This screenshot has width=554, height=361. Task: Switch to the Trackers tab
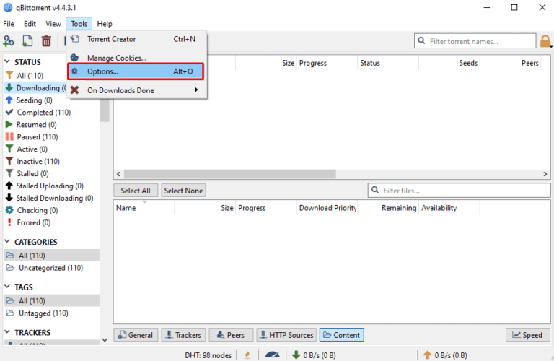[183, 335]
